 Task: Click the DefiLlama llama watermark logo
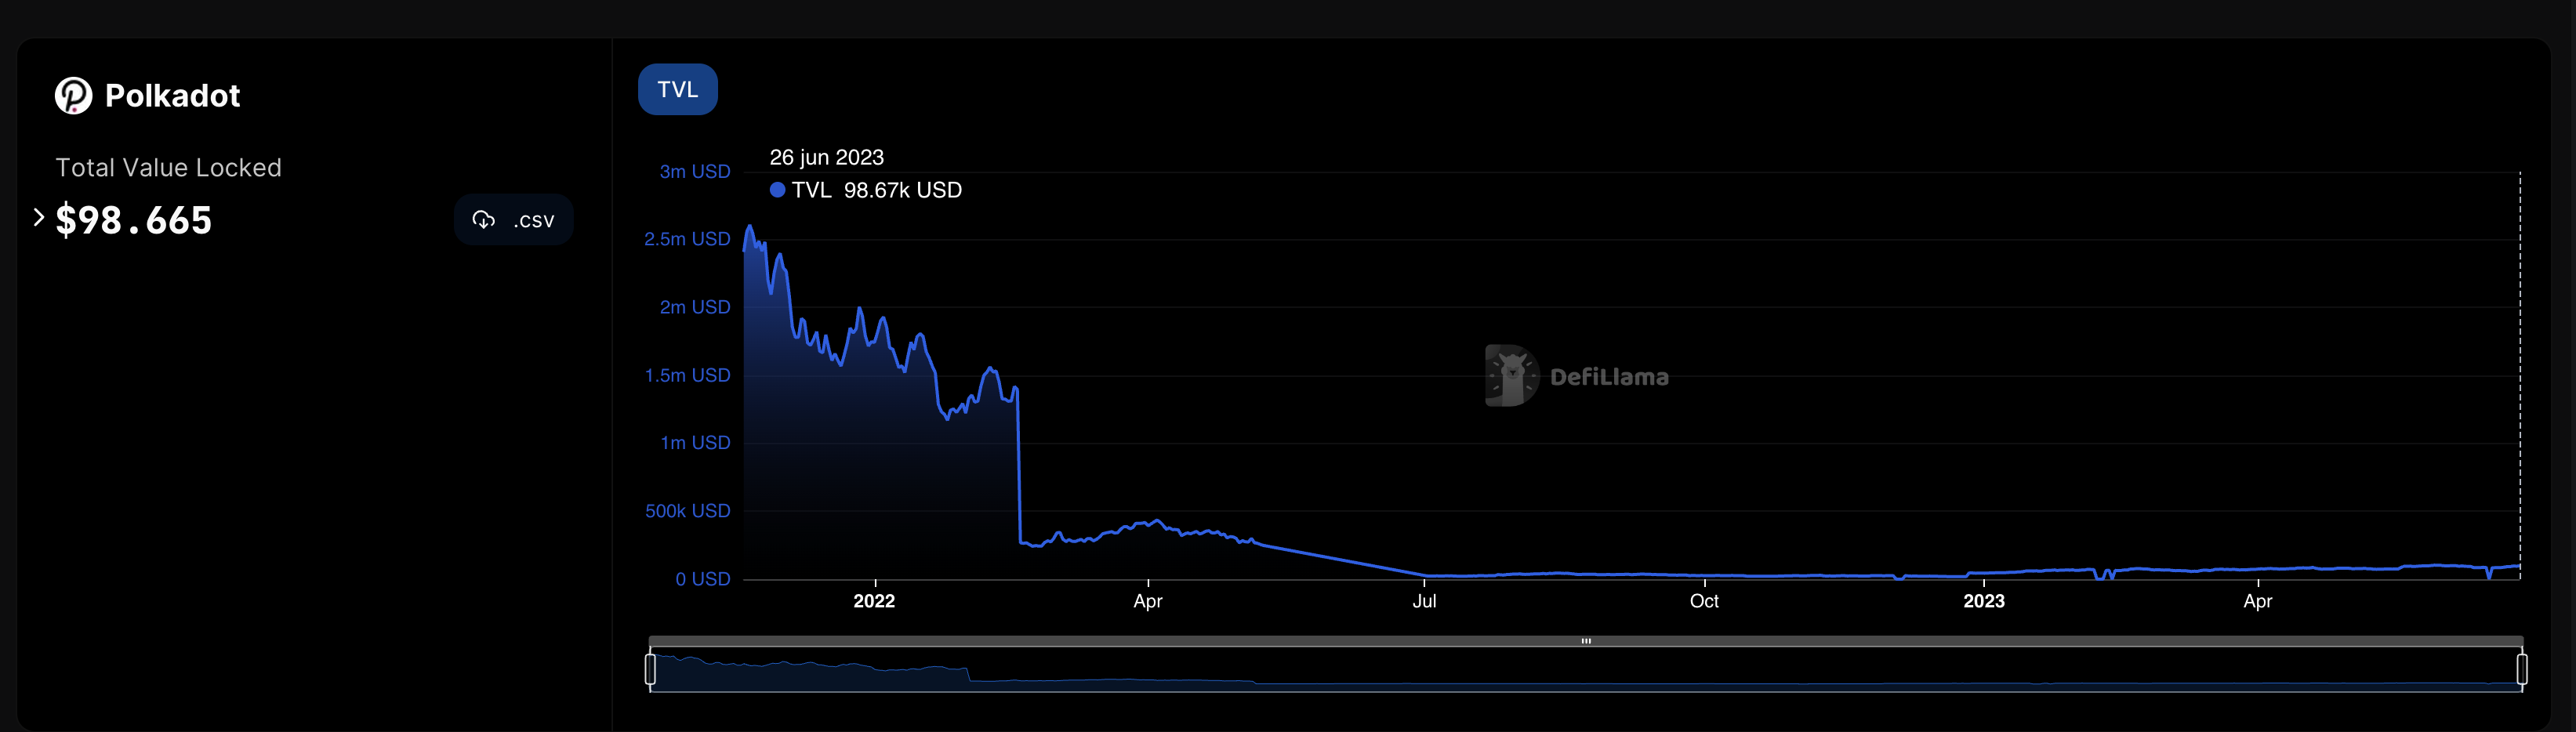coord(1511,376)
